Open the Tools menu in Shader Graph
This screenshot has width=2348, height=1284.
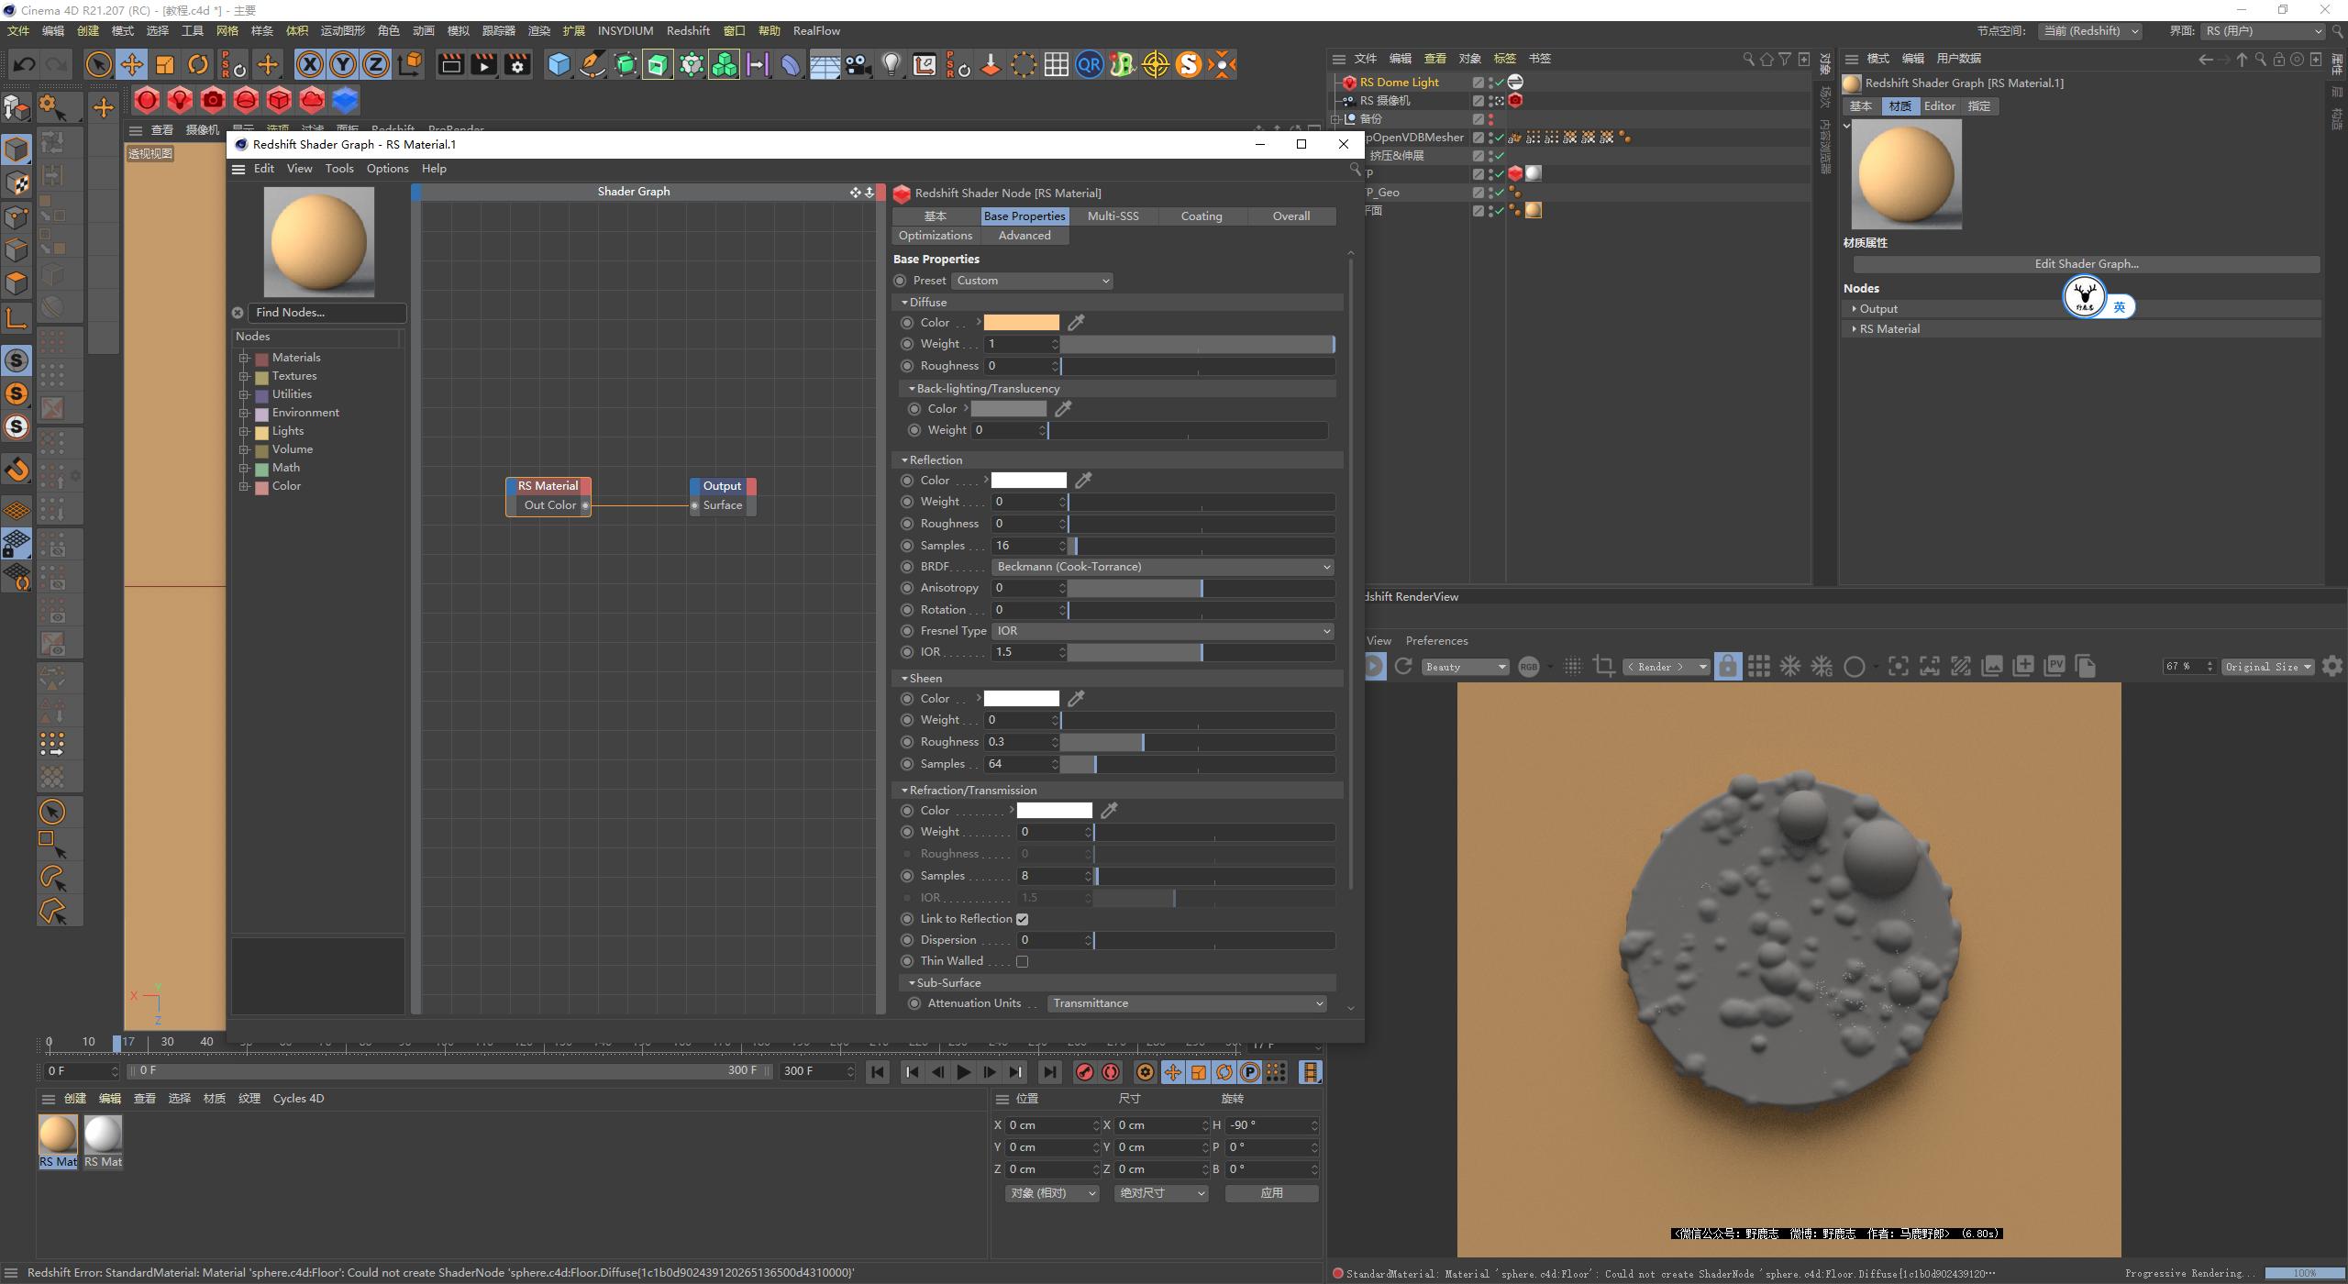coord(339,168)
